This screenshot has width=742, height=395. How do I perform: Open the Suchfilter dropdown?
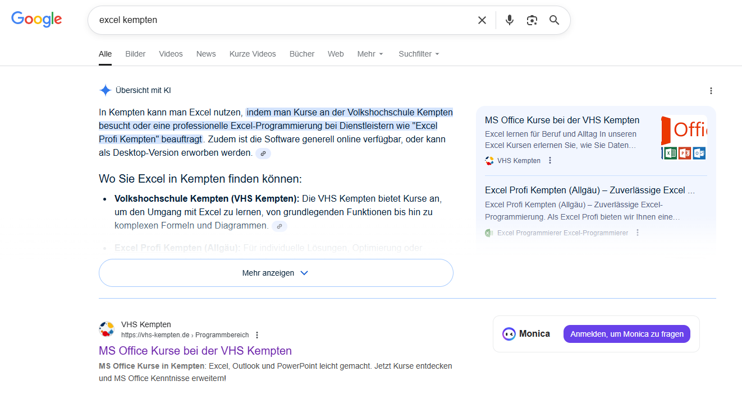[x=419, y=54]
